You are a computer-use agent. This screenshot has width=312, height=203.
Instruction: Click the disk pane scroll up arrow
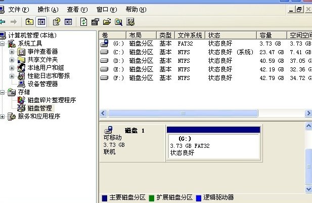click(x=308, y=126)
